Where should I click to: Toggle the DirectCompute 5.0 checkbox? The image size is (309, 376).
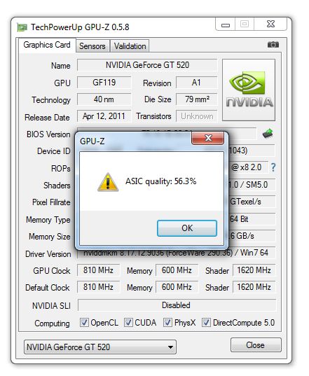(206, 323)
